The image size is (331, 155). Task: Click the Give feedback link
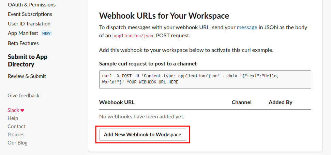pyautogui.click(x=24, y=96)
